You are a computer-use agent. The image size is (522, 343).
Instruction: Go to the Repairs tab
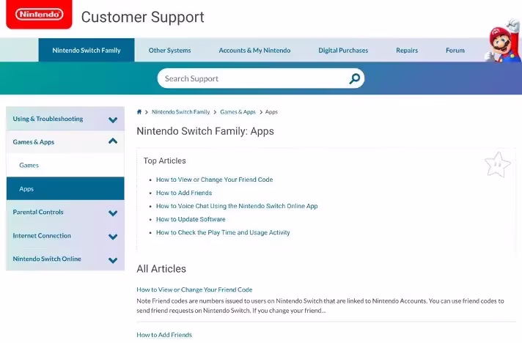click(407, 51)
